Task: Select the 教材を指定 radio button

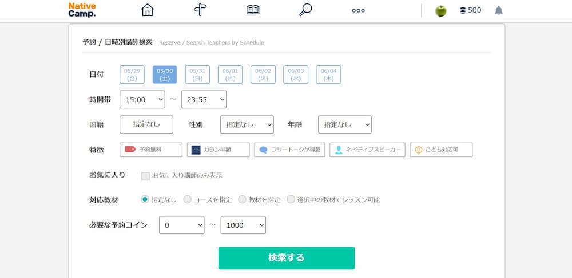Action: pyautogui.click(x=242, y=199)
